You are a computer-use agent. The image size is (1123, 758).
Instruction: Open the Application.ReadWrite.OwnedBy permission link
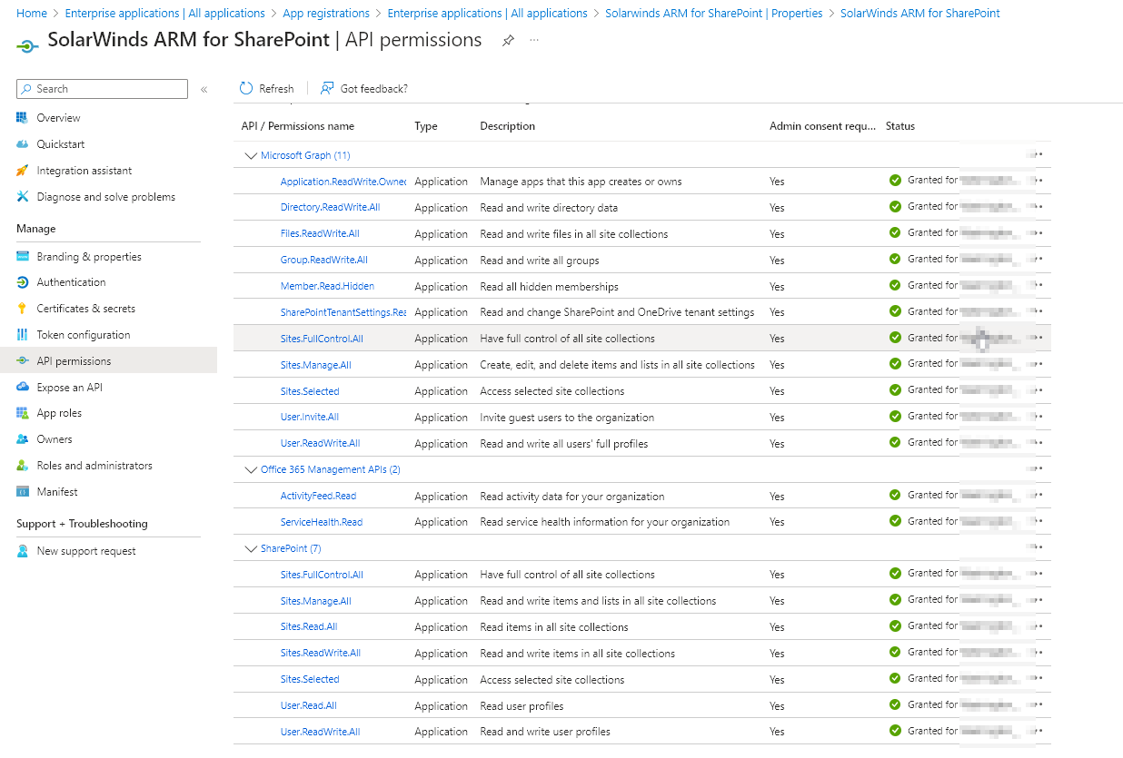[x=343, y=182]
